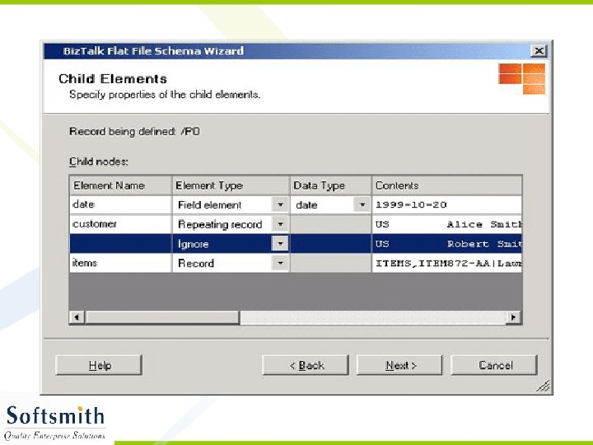Click empty element name cell in Ignore row
Image resolution: width=593 pixels, height=445 pixels.
(120, 244)
